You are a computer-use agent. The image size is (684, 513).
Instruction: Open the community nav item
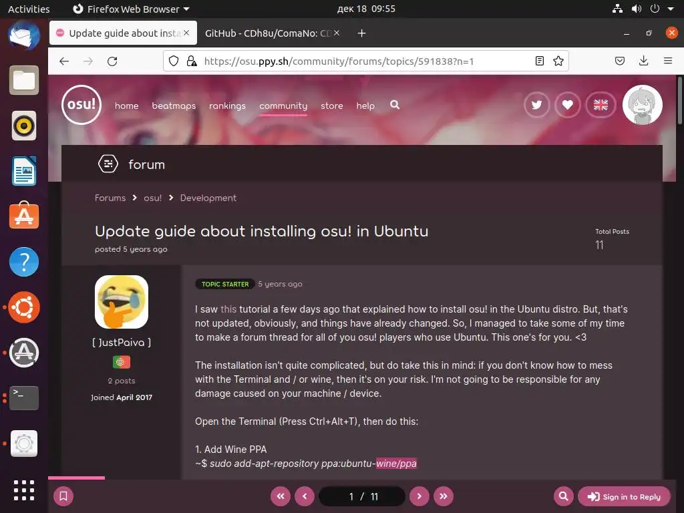[283, 106]
